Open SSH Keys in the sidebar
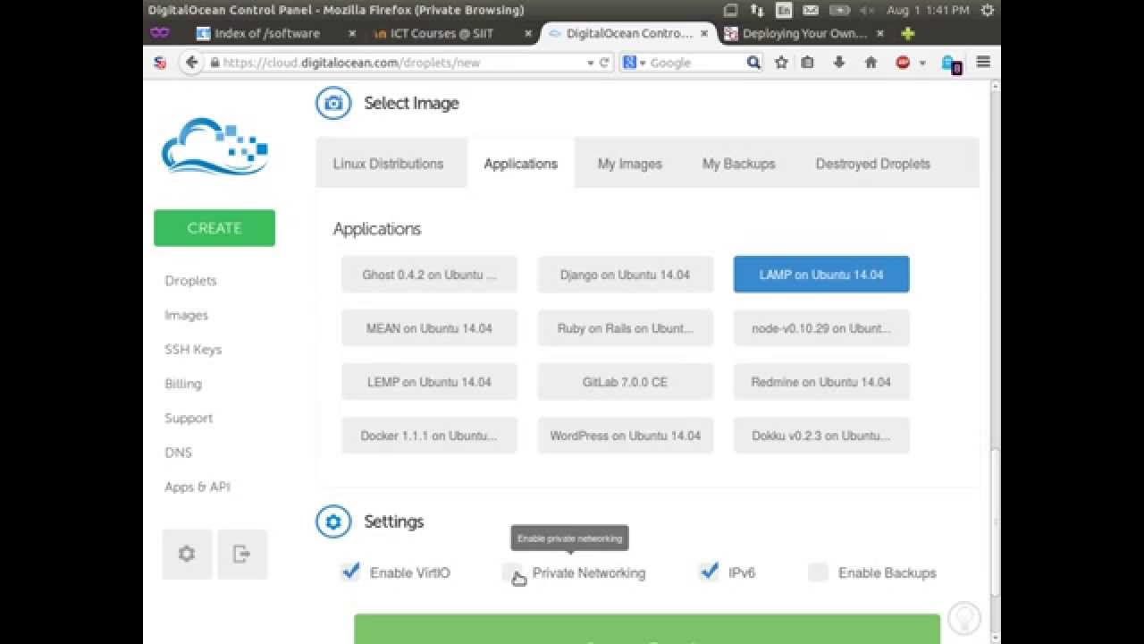1144x644 pixels. pos(193,350)
